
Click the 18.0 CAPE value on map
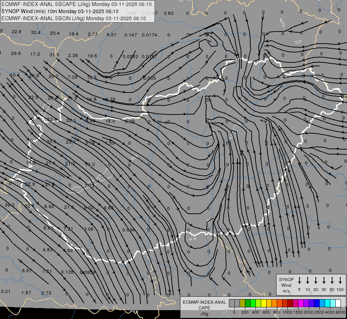(110, 121)
